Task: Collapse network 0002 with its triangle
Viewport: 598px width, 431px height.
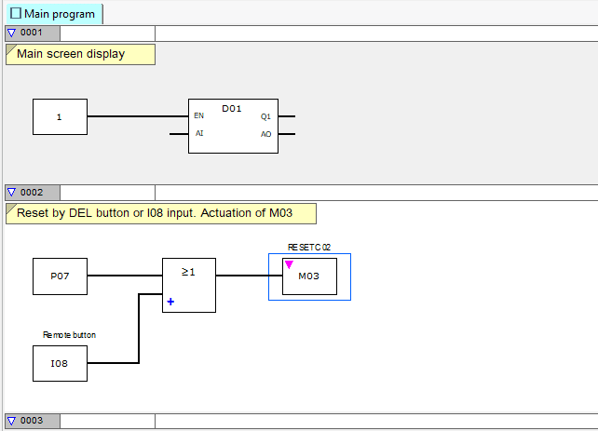Action: click(12, 193)
